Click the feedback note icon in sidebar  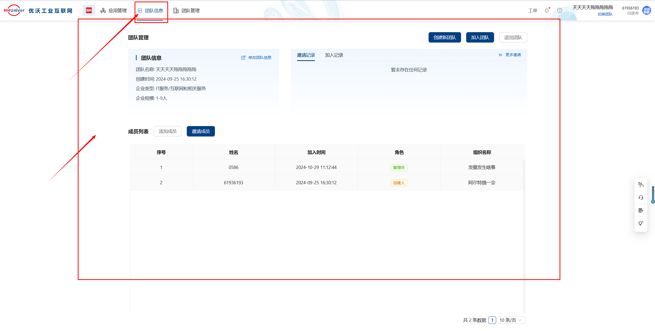641,211
